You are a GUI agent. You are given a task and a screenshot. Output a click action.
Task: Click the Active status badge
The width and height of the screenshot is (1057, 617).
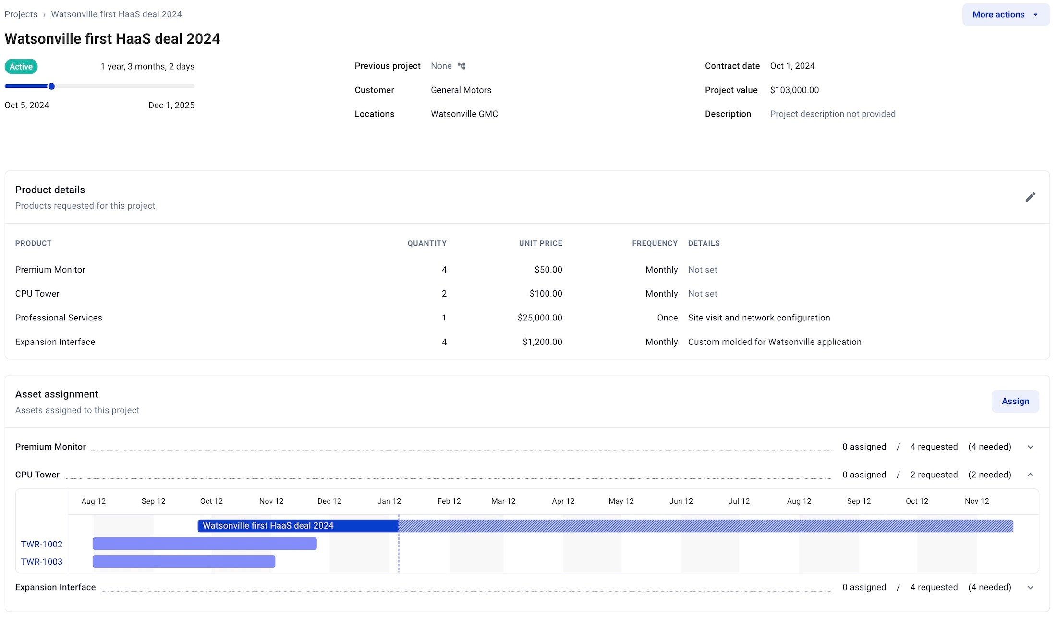pos(21,67)
